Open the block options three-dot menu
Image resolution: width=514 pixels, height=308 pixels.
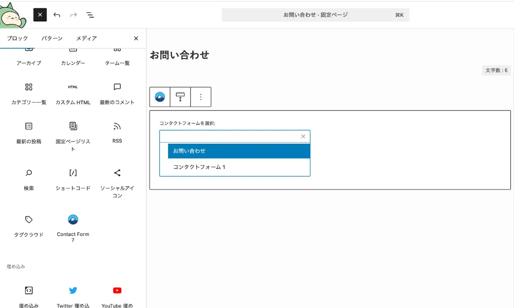click(200, 97)
